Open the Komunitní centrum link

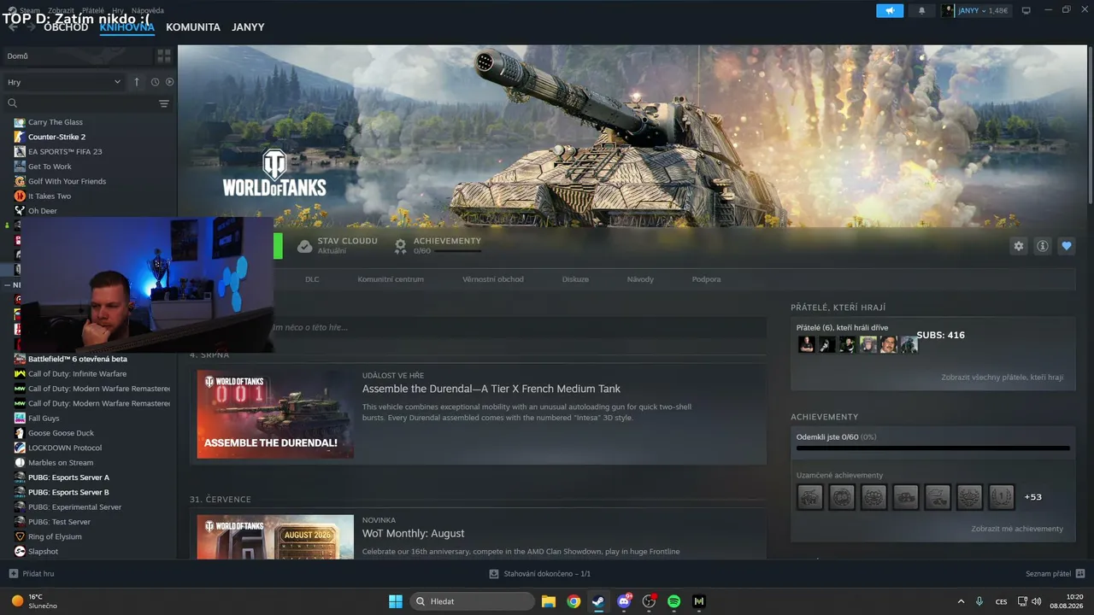point(391,279)
